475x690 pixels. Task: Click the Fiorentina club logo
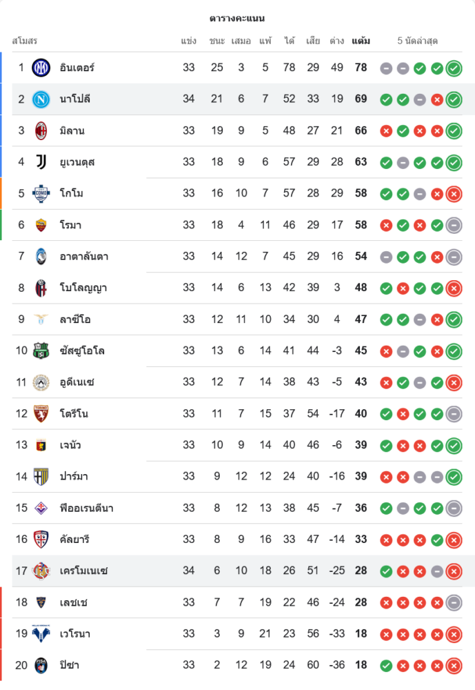41,508
